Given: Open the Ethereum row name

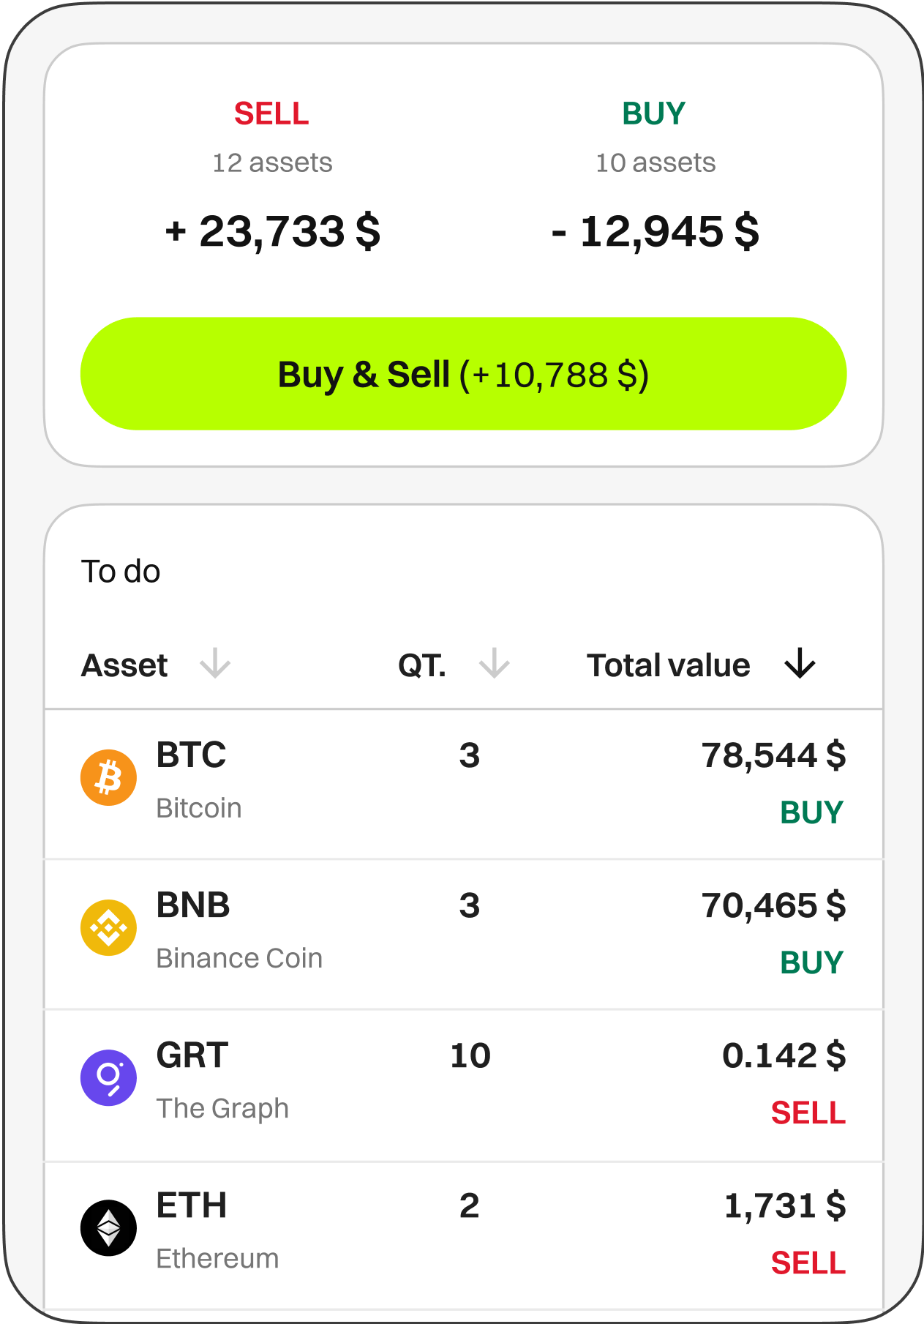Looking at the screenshot, I should (217, 1258).
